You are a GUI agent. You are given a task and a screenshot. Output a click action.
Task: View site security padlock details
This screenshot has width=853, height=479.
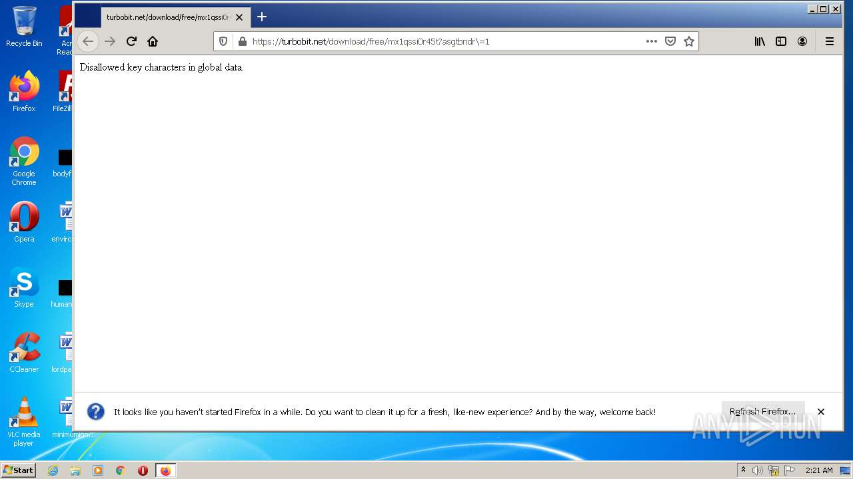242,41
